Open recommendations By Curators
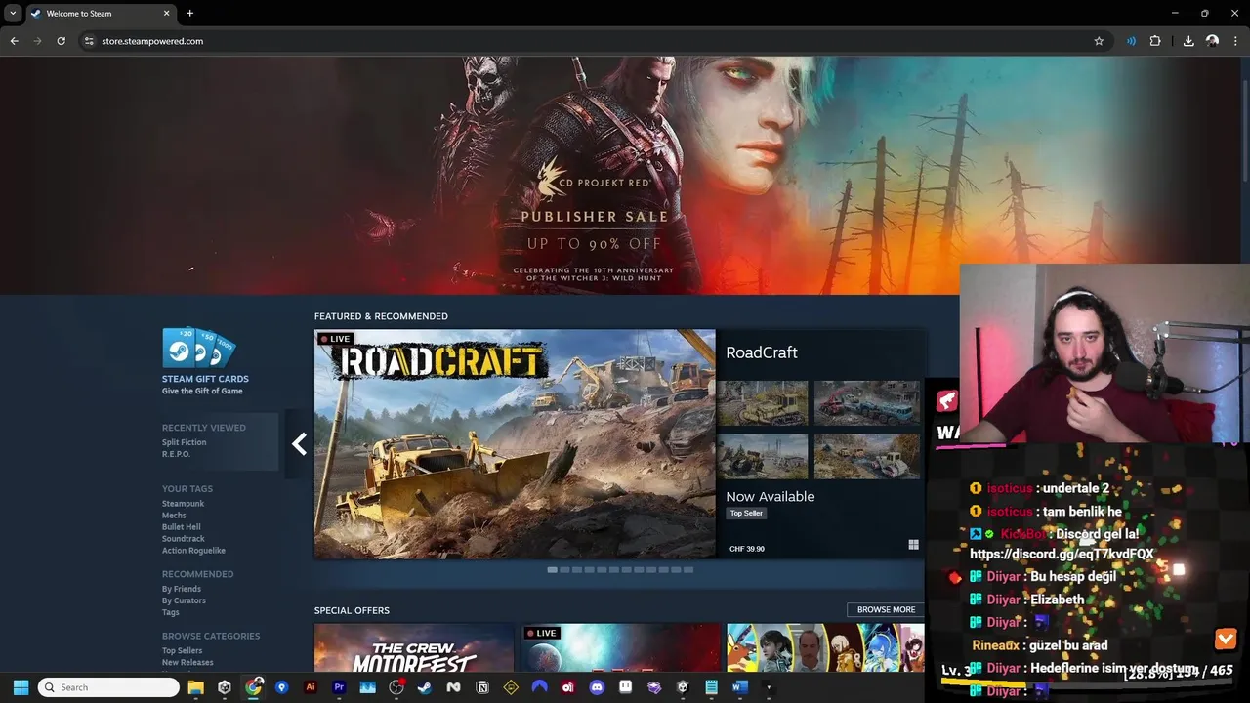The image size is (1250, 703). [x=184, y=600]
